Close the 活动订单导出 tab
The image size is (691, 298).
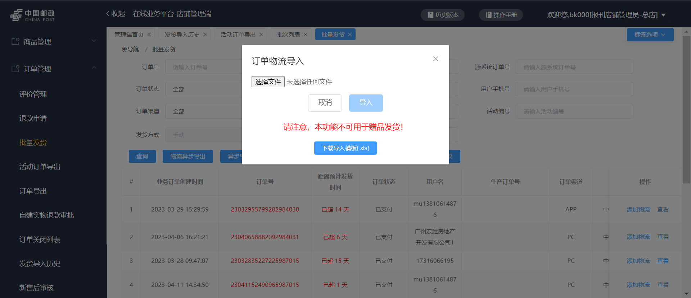261,34
